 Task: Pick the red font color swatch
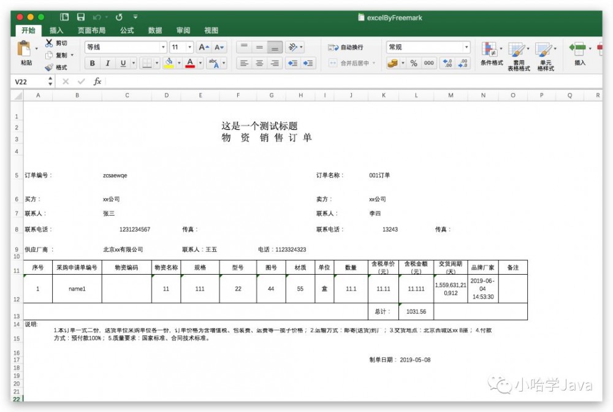189,63
